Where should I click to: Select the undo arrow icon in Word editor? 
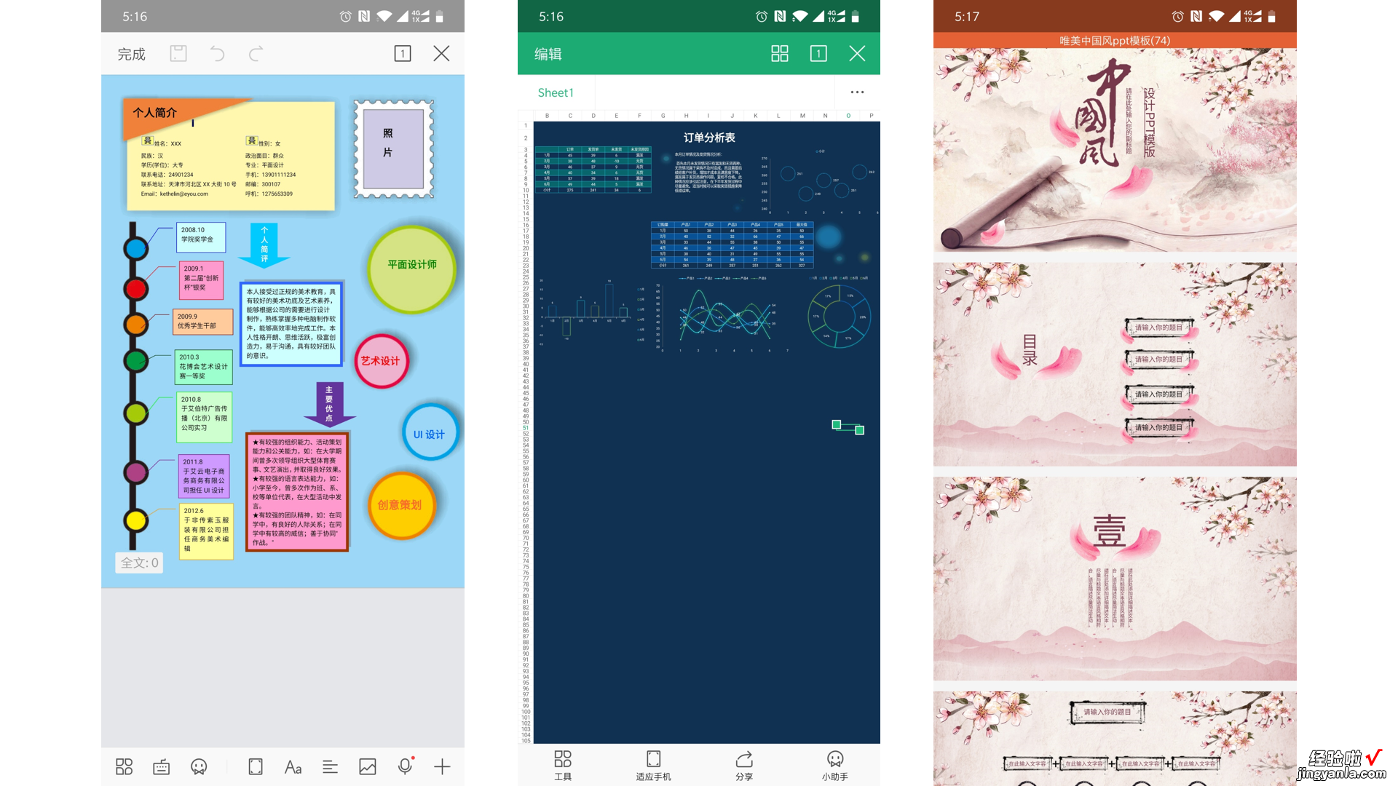coord(216,53)
